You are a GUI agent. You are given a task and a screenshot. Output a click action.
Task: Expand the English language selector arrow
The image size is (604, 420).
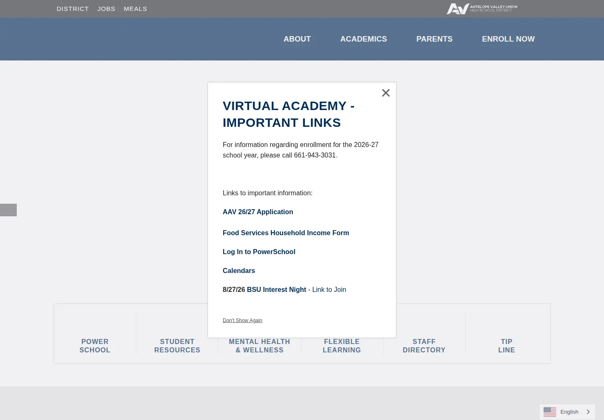click(588, 412)
